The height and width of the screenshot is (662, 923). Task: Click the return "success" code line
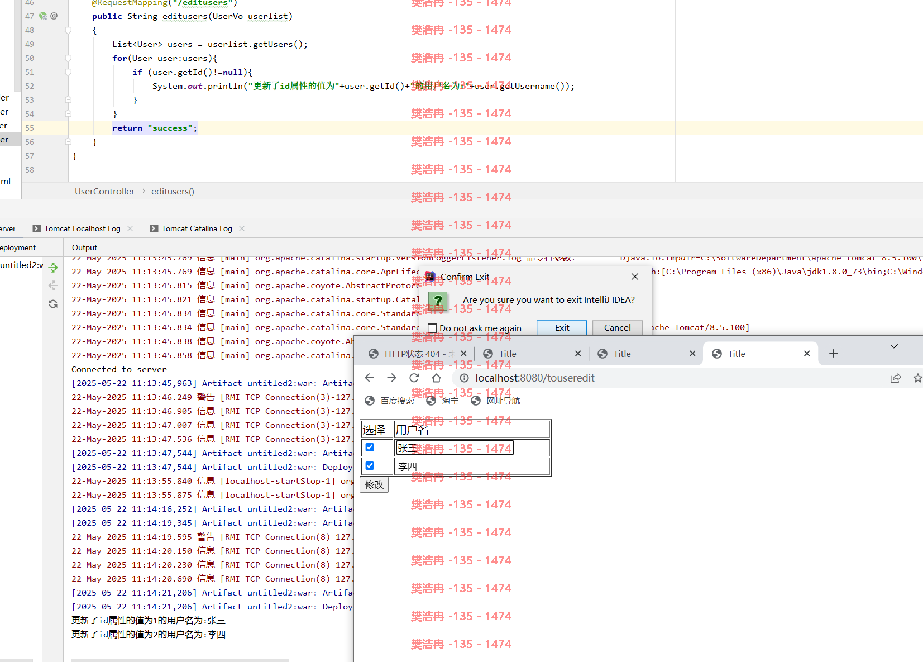155,128
